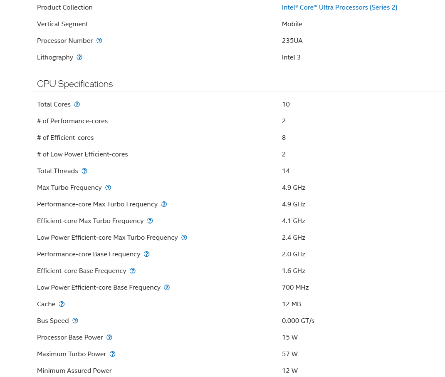Open Bus Speed help tooltip
The height and width of the screenshot is (377, 445).
[x=75, y=321]
